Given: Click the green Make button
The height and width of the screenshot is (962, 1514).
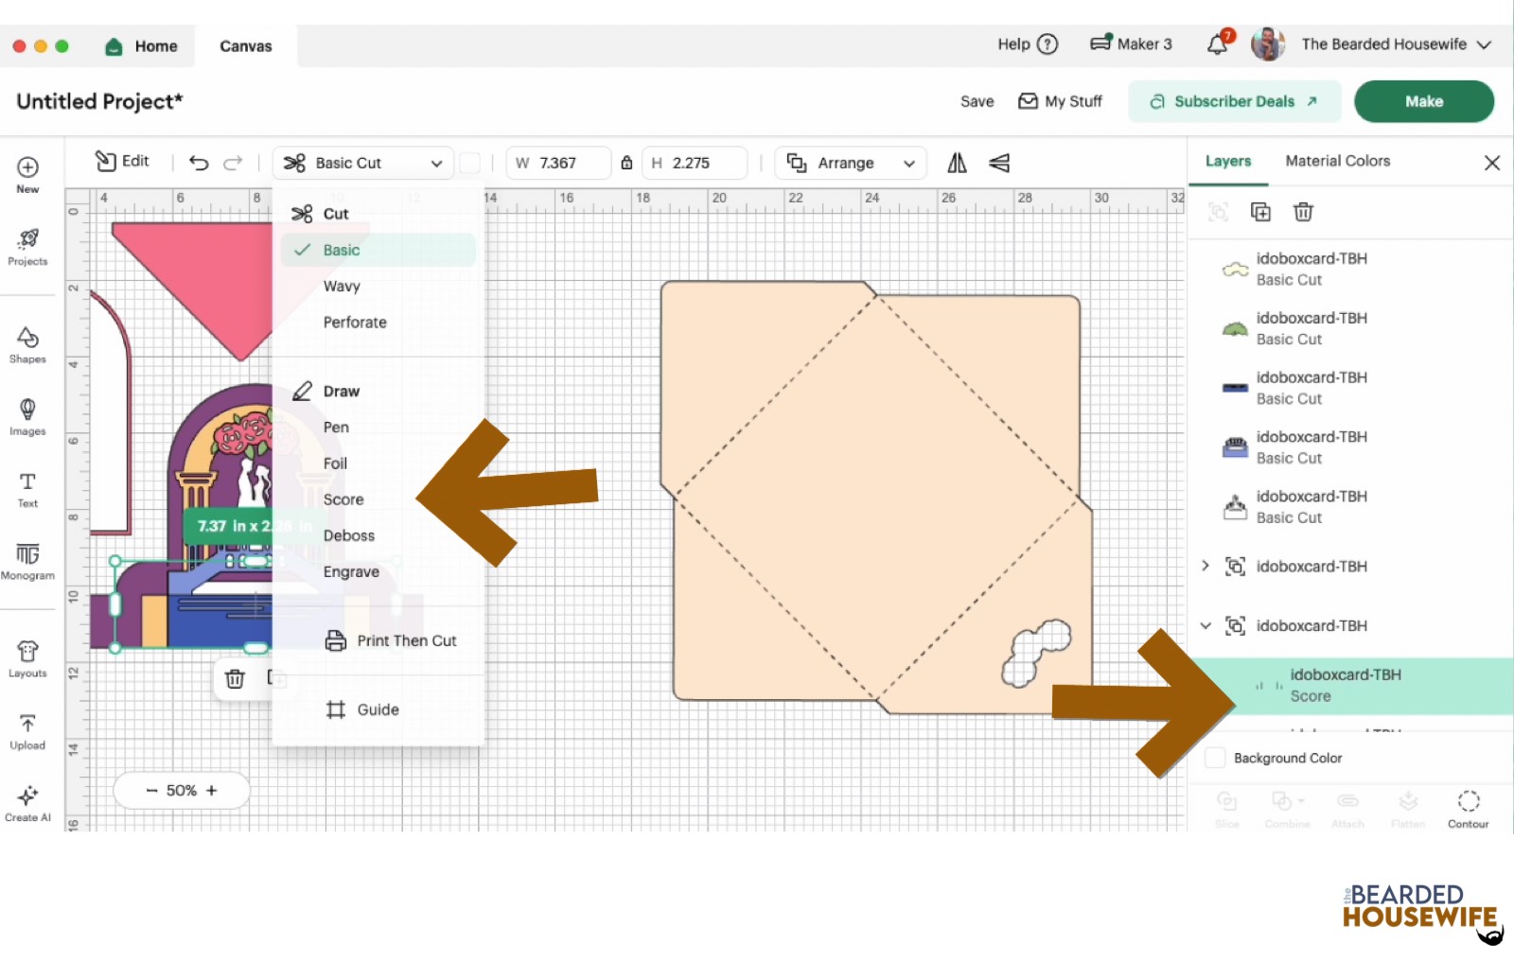Looking at the screenshot, I should [x=1423, y=101].
